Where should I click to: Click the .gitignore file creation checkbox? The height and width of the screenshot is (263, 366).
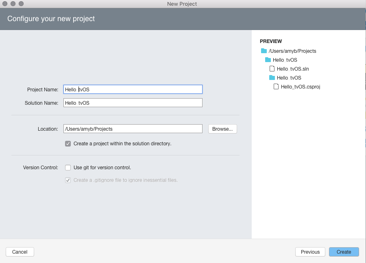pos(68,180)
